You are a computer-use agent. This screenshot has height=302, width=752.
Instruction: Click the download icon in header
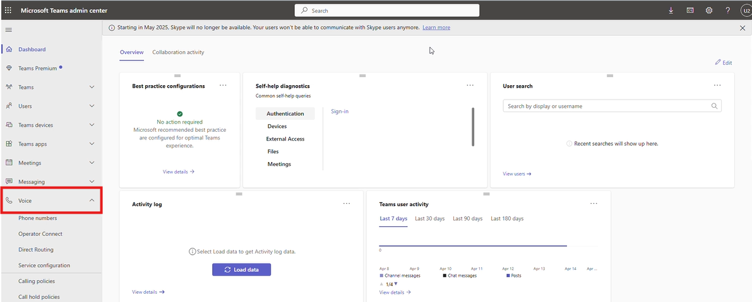tap(671, 11)
